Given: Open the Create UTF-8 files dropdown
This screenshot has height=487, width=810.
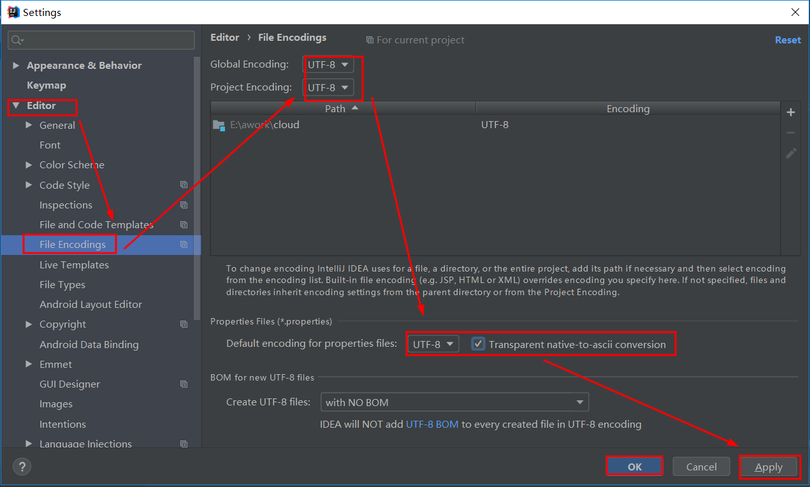Looking at the screenshot, I should point(454,402).
